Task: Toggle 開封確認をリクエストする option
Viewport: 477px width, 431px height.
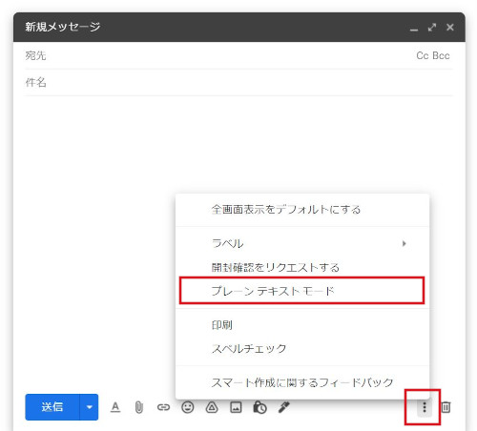Action: point(302,267)
